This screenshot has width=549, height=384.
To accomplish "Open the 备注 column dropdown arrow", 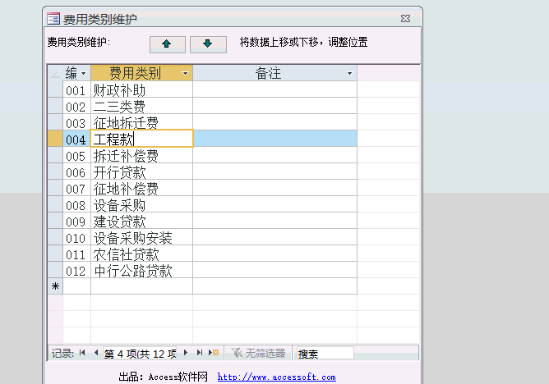I will [x=349, y=73].
